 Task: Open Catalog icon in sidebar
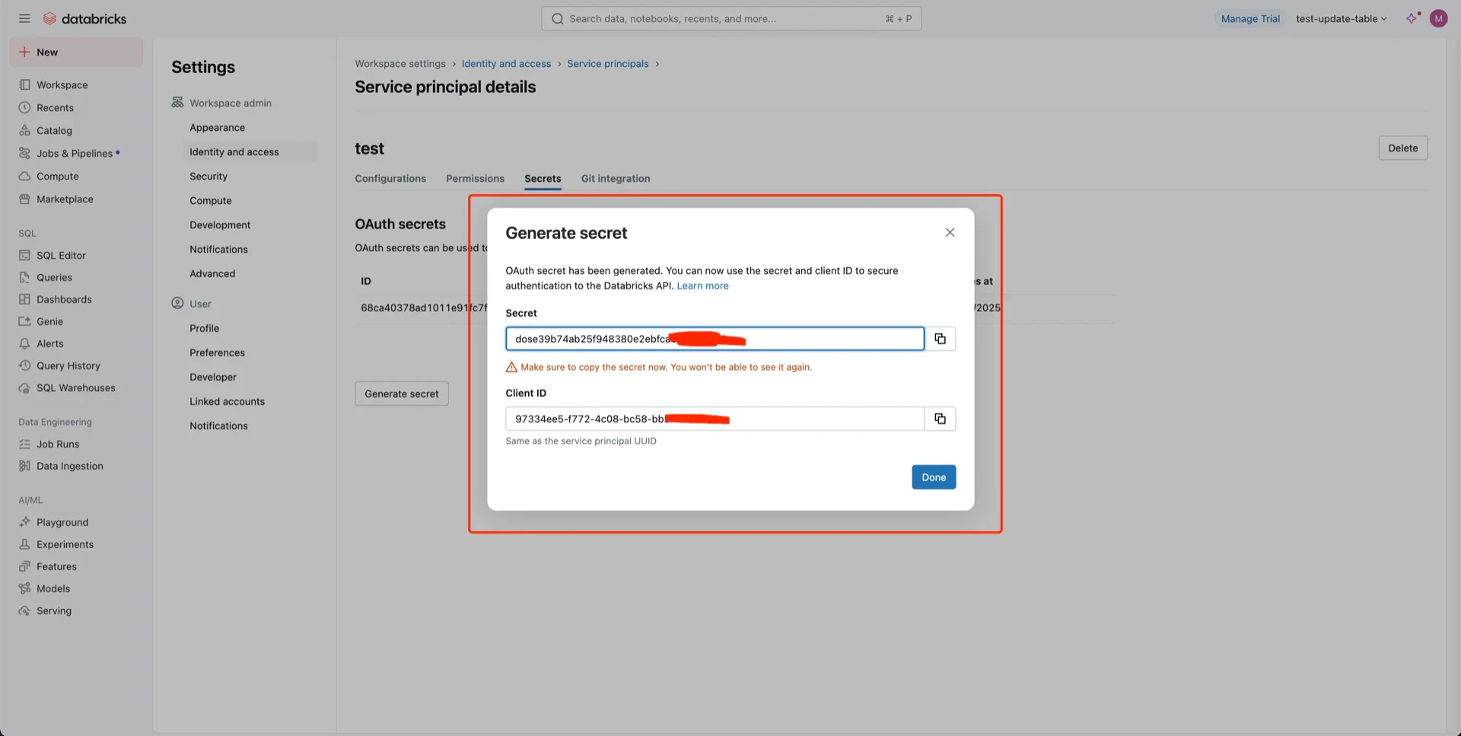pos(24,130)
